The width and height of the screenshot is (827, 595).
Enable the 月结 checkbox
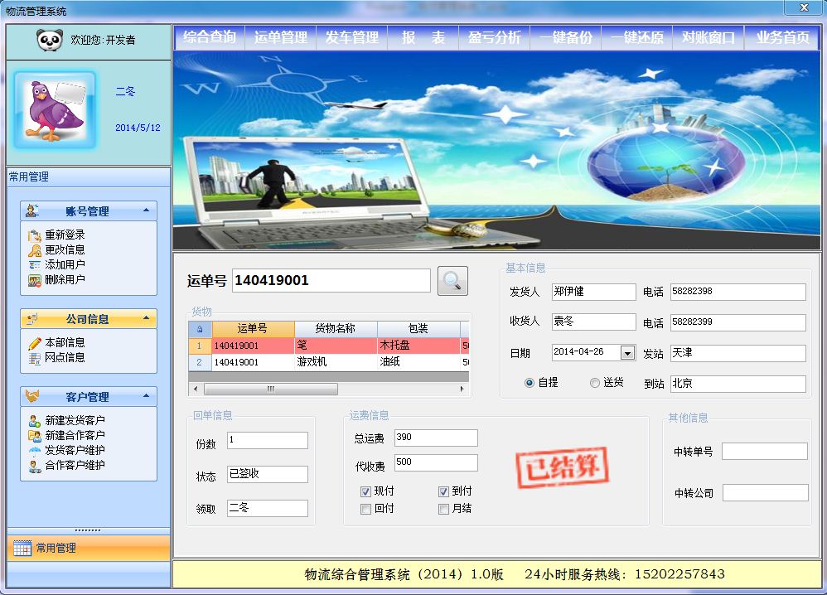[x=443, y=509]
